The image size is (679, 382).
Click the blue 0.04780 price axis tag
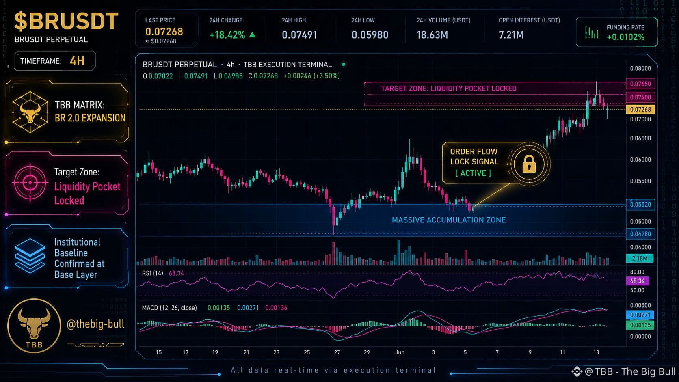click(640, 234)
